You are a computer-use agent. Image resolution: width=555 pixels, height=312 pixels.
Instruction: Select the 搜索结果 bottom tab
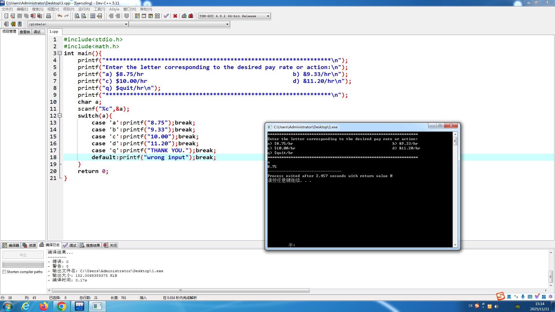(x=90, y=245)
